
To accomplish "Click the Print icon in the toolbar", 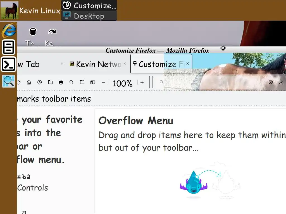I will tap(61, 82).
